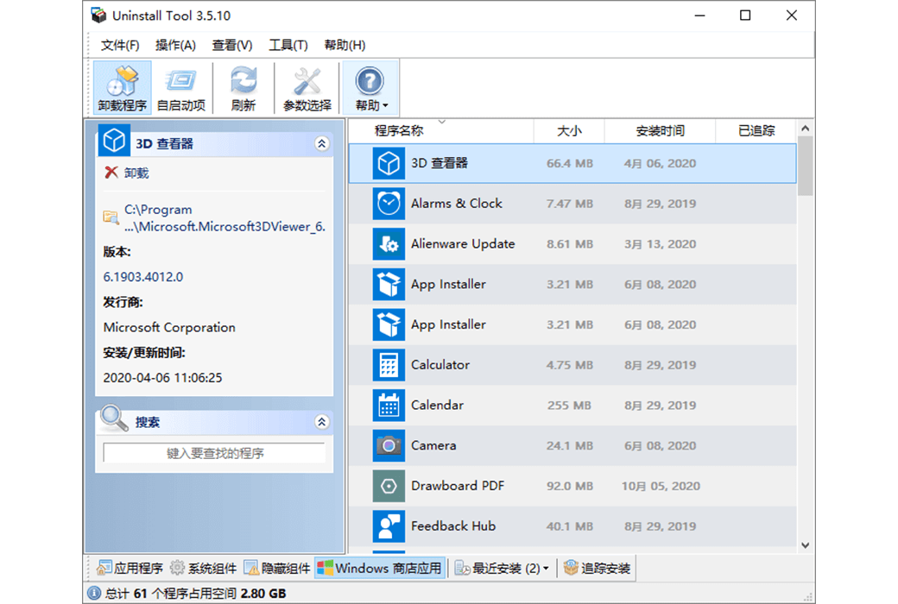This screenshot has height=604, width=898.
Task: Open the 自启动项 startup items toolbar icon
Action: [x=181, y=88]
